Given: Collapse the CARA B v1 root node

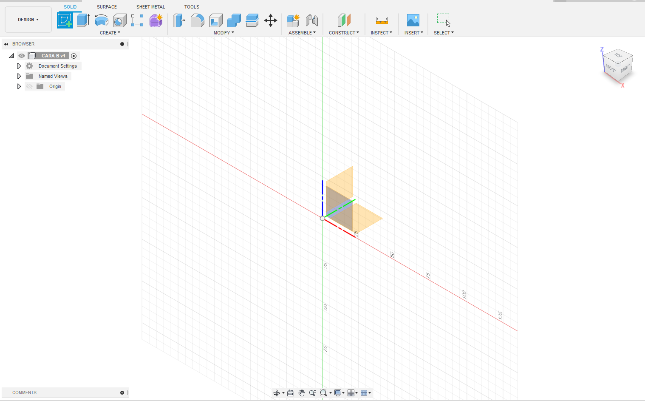Looking at the screenshot, I should (11, 56).
